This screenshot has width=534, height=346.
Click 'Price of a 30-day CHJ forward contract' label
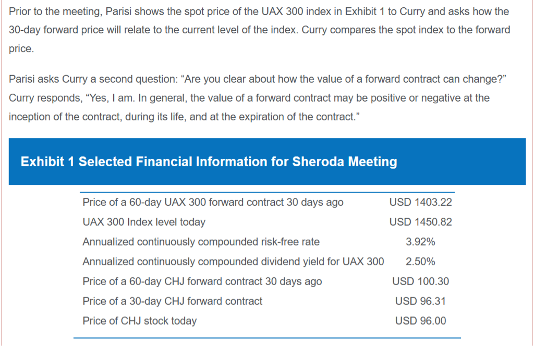(x=172, y=301)
